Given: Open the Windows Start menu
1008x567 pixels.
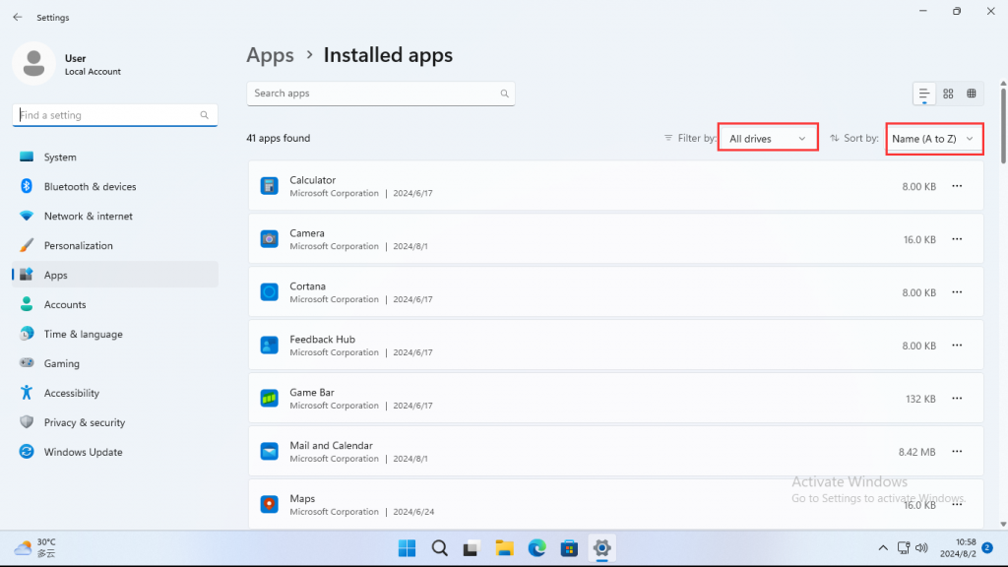Looking at the screenshot, I should [x=407, y=548].
